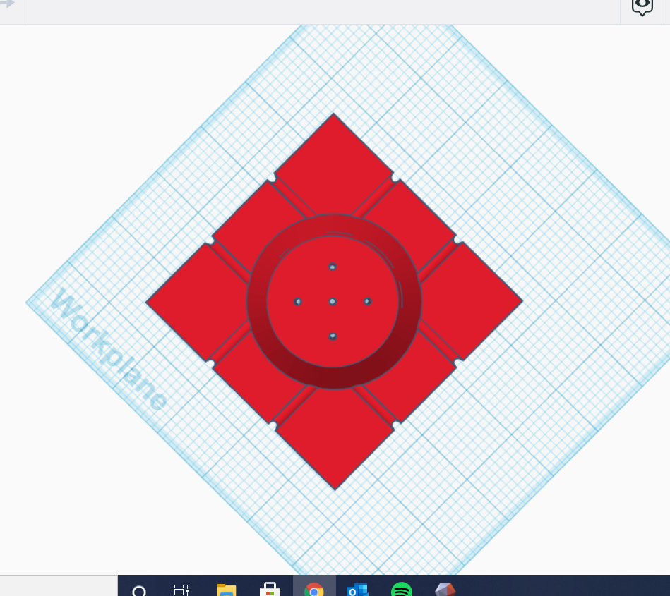The image size is (670, 596).
Task: Open Spotify from the taskbar
Action: coord(402,590)
